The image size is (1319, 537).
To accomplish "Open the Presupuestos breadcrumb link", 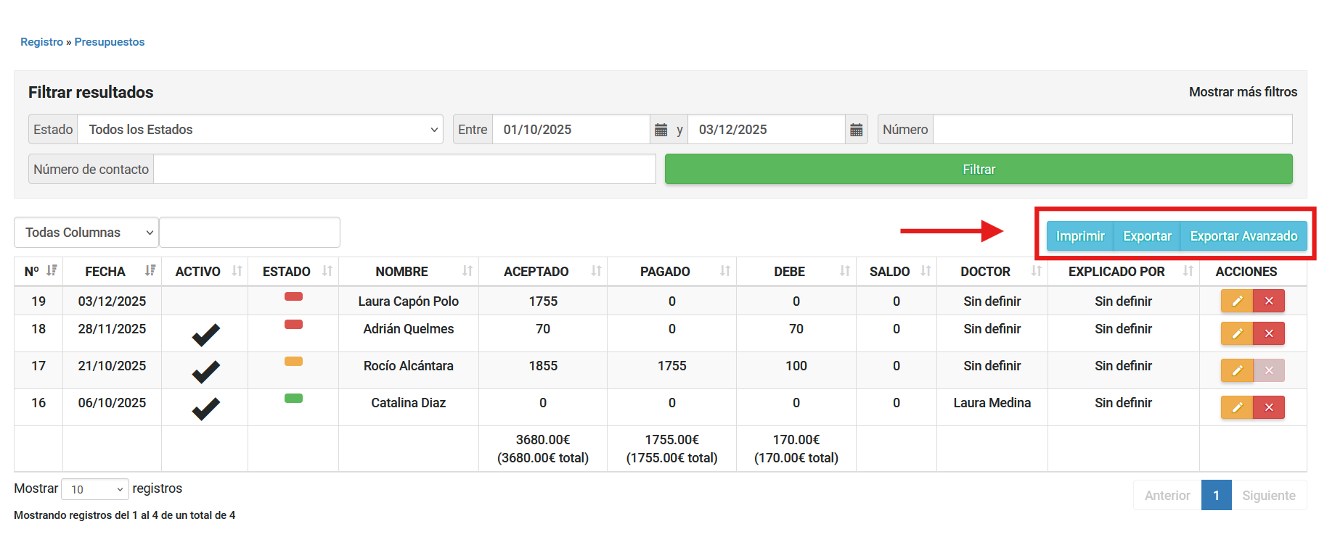I will (110, 42).
